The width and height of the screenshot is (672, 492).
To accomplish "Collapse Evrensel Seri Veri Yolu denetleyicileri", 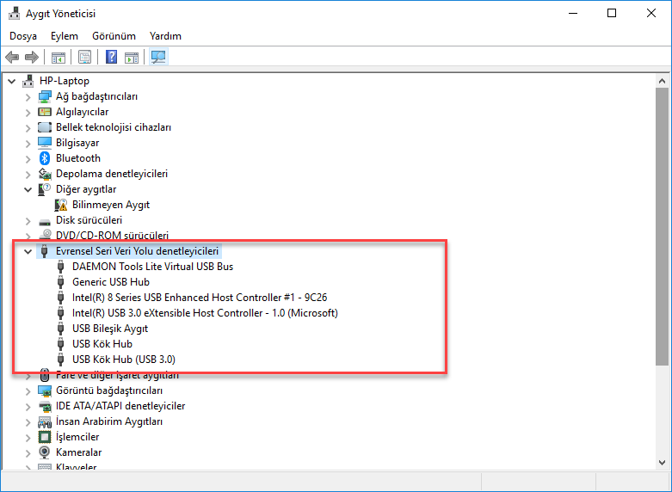I will (28, 251).
